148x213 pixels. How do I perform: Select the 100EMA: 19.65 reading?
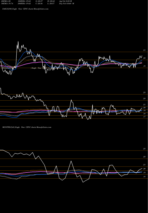pyautogui.click(x=24, y=1)
